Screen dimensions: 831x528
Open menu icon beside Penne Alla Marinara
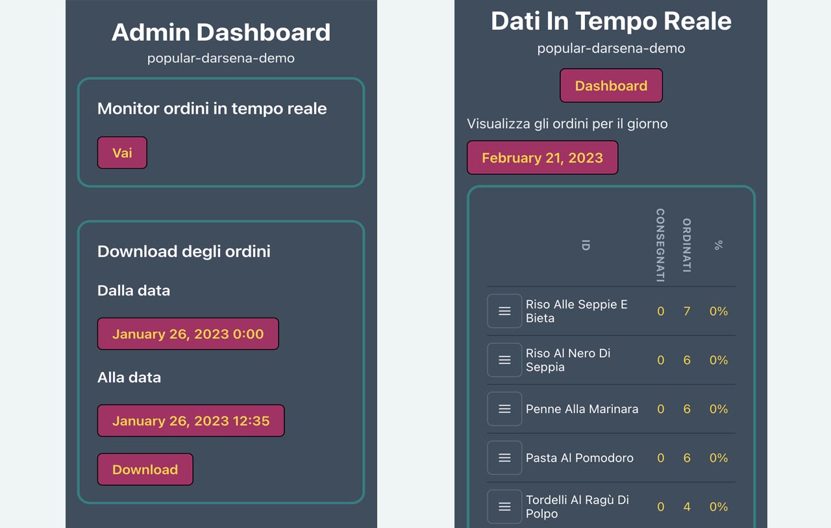point(504,409)
